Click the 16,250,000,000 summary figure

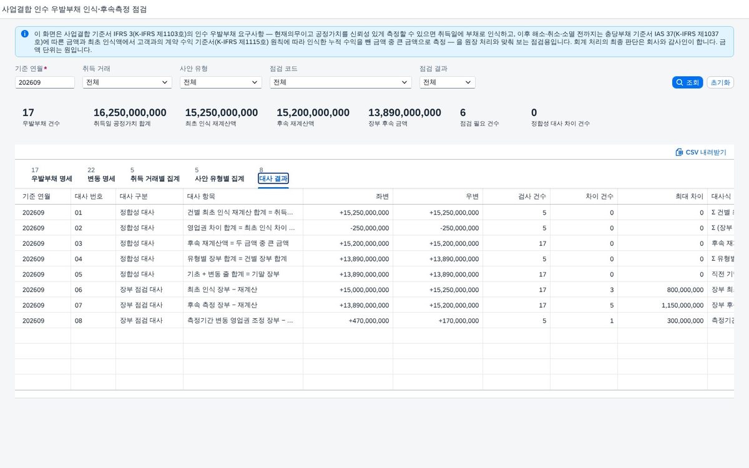coord(130,113)
